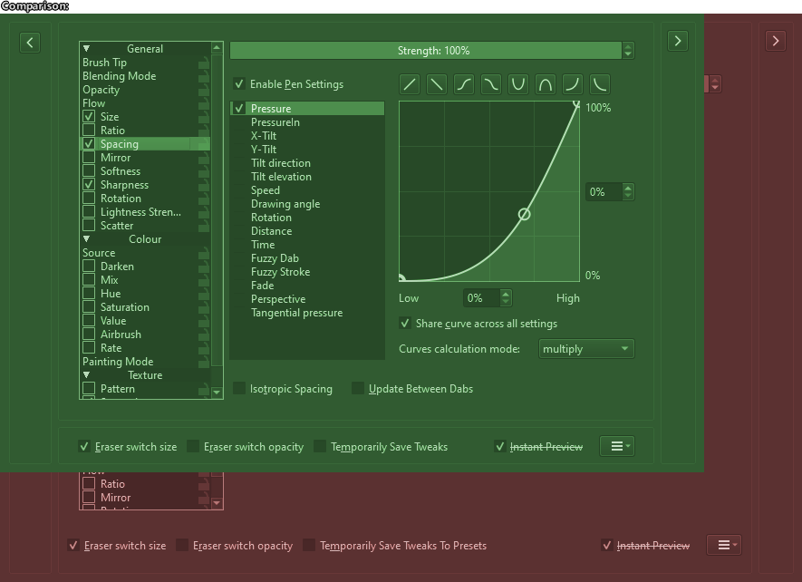Click the middle control point on curve
Image resolution: width=802 pixels, height=582 pixels.
pos(524,214)
